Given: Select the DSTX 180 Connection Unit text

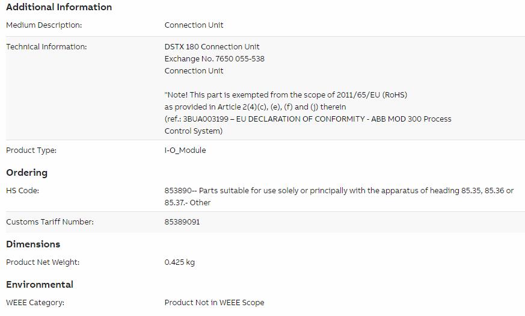Looking at the screenshot, I should tap(212, 46).
